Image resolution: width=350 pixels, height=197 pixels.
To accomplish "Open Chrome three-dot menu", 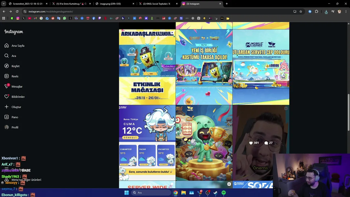I will 346,11.
